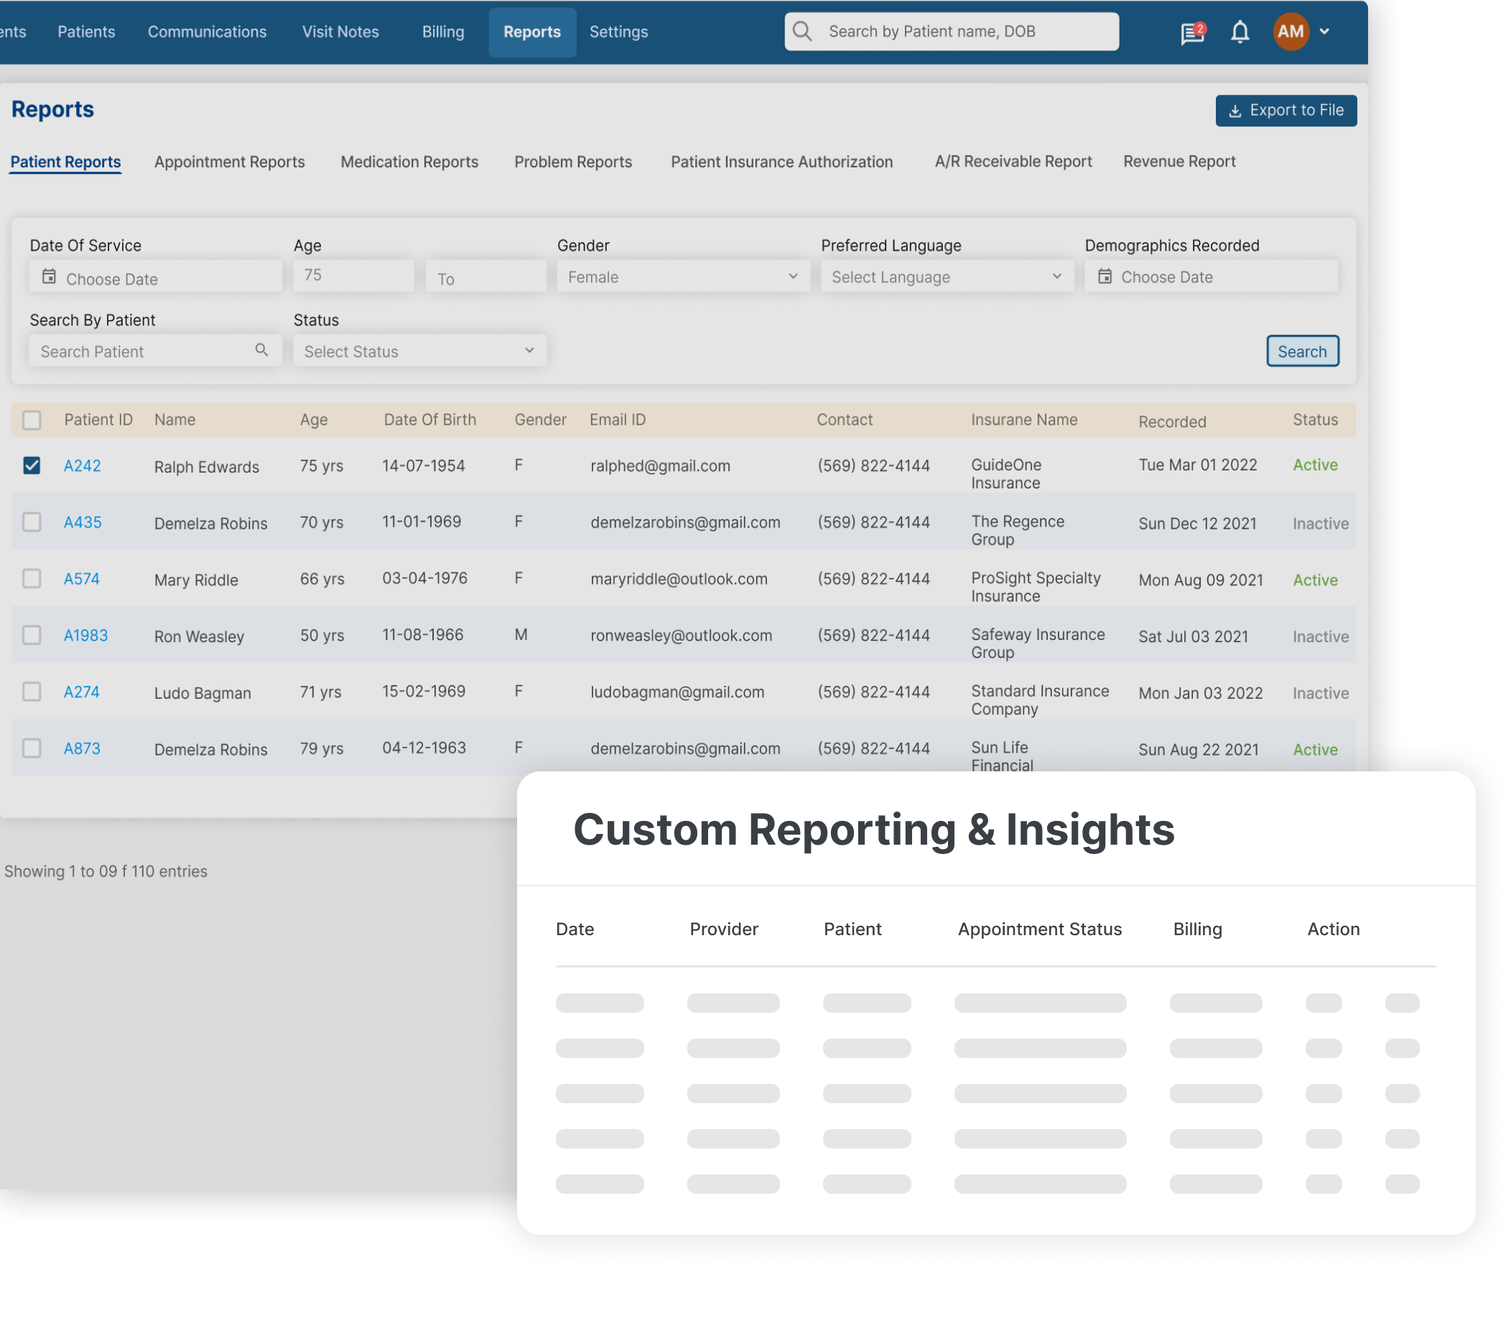Switch to Appointment Reports tab
Screen dimensions: 1506x1318
(229, 162)
